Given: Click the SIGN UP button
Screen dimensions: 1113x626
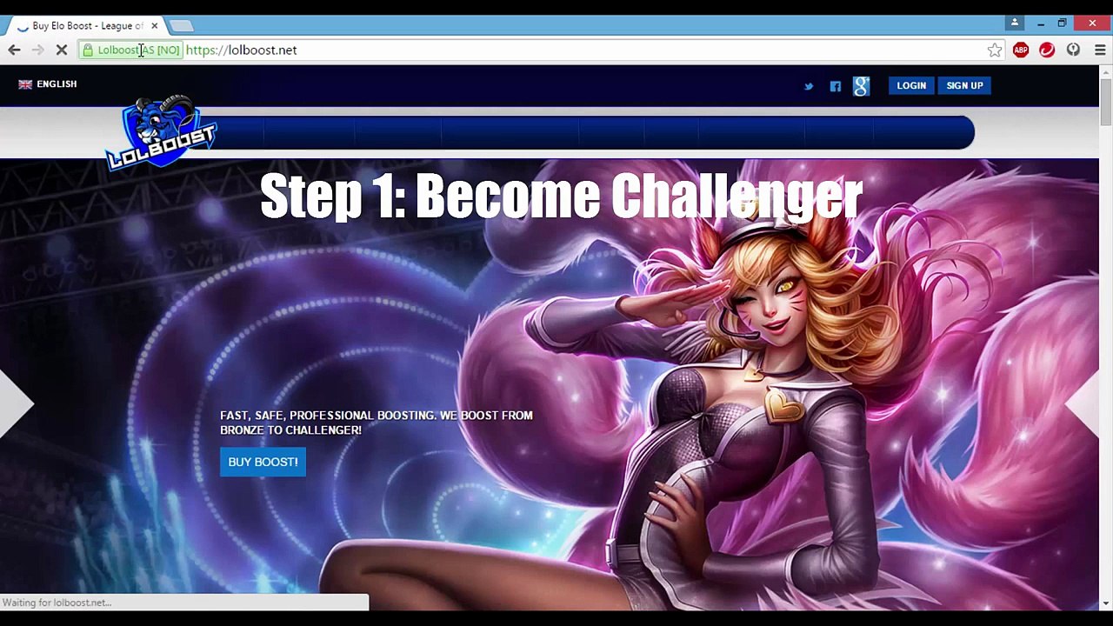Looking at the screenshot, I should [964, 85].
